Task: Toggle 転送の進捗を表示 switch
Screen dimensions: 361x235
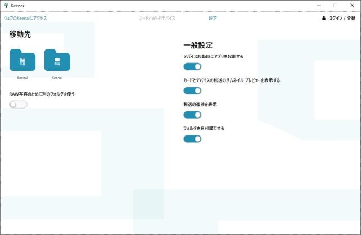Action: pos(192,115)
